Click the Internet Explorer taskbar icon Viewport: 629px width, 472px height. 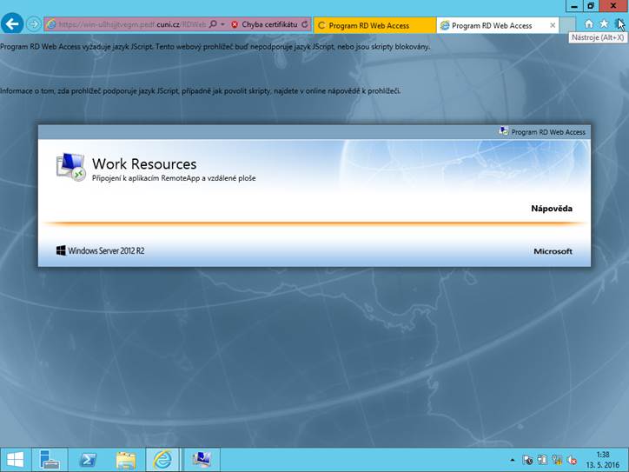162,460
